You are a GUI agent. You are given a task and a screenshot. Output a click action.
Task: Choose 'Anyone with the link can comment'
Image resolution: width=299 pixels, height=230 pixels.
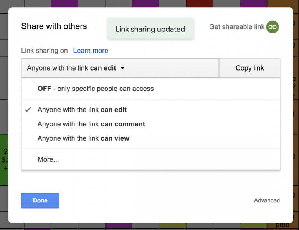91,124
